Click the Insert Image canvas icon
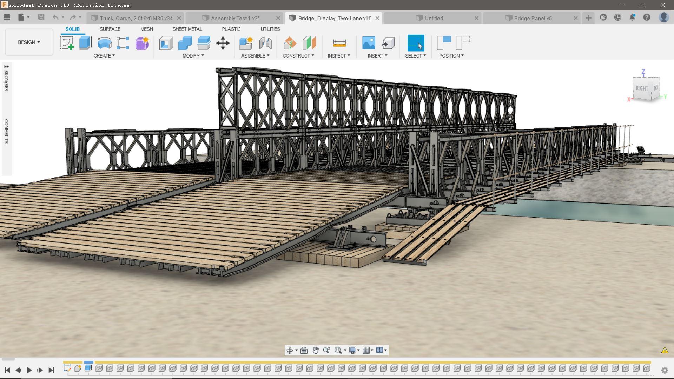674x379 pixels. [x=369, y=43]
